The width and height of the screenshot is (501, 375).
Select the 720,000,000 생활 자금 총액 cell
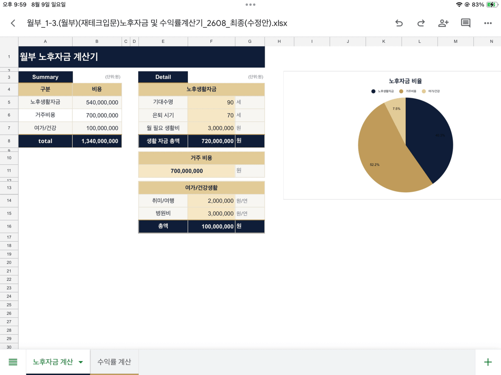pyautogui.click(x=211, y=141)
